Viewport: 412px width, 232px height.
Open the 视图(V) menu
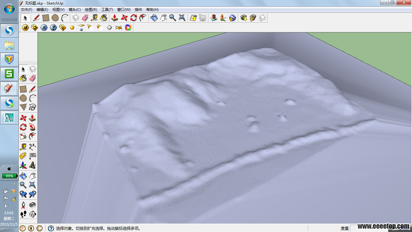[59, 10]
